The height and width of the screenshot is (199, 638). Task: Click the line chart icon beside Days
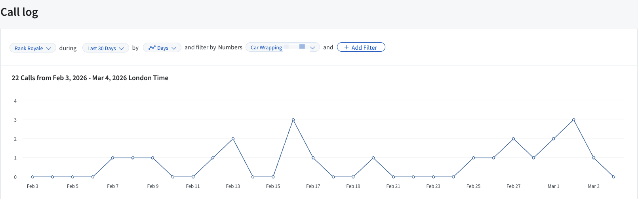point(152,48)
